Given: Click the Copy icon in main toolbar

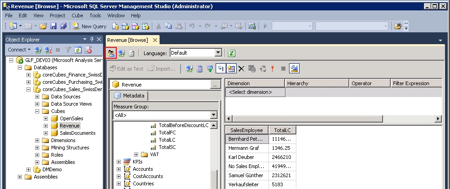Looking at the screenshot, I should (168, 26).
